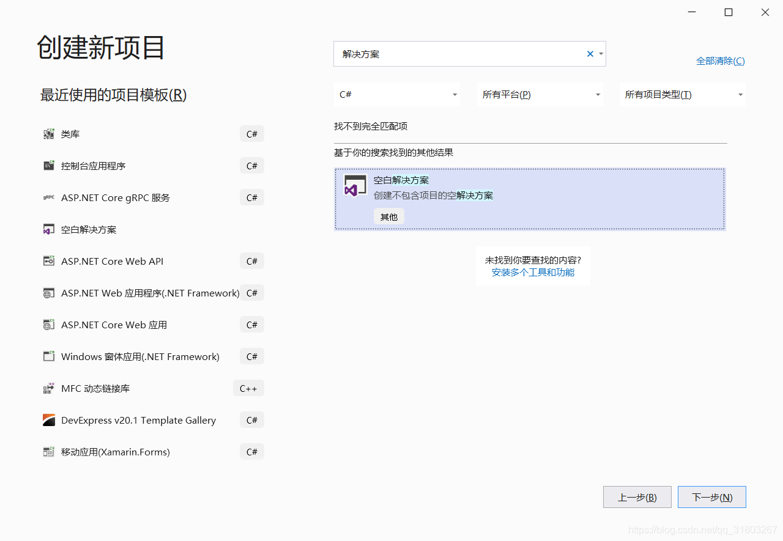Viewport: 783px width, 541px height.
Task: Select ASP.NET Web 应用程序(.NET Framework) template
Action: [x=153, y=293]
